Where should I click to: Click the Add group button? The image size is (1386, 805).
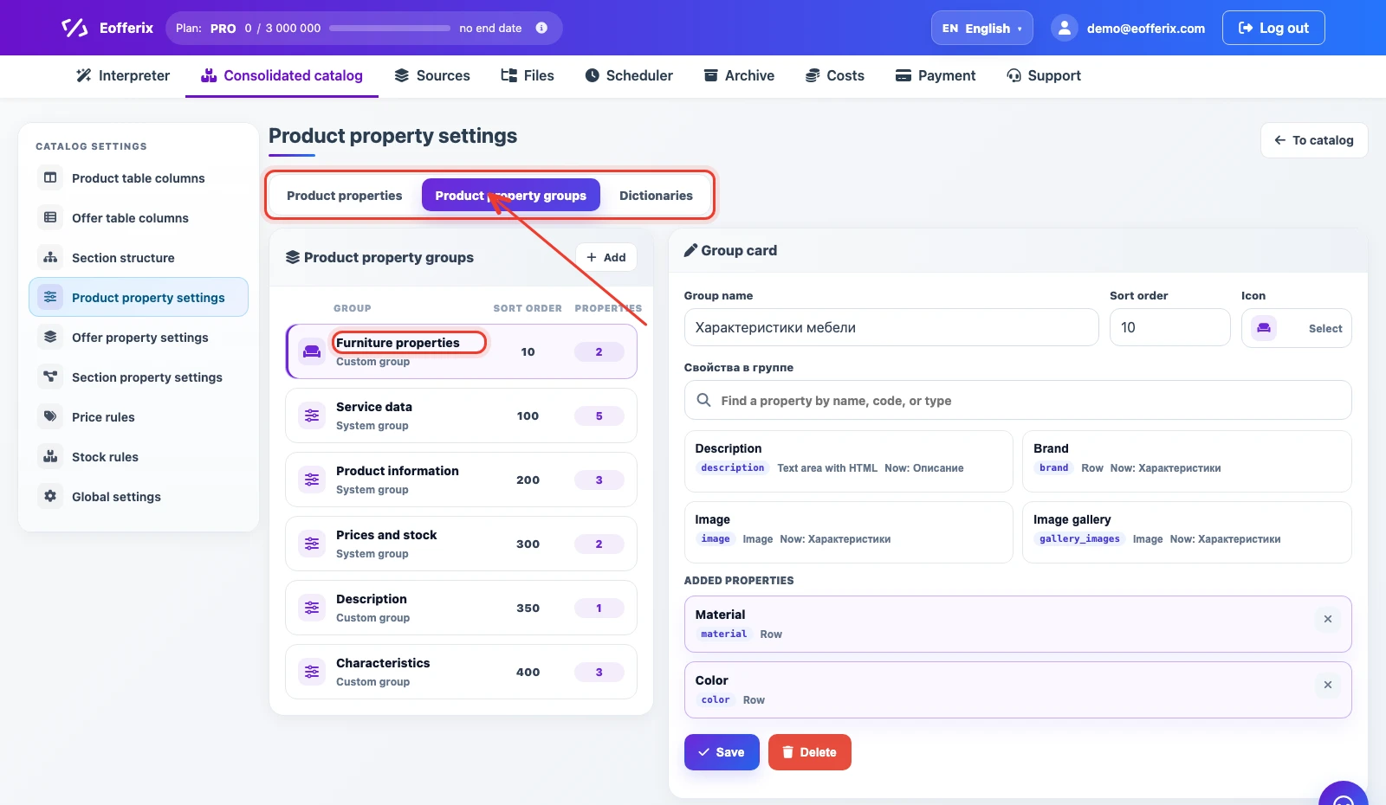[x=606, y=257]
